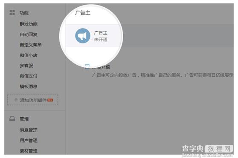Select 微信支付 in sidebar
The height and width of the screenshot is (158, 238).
29,76
